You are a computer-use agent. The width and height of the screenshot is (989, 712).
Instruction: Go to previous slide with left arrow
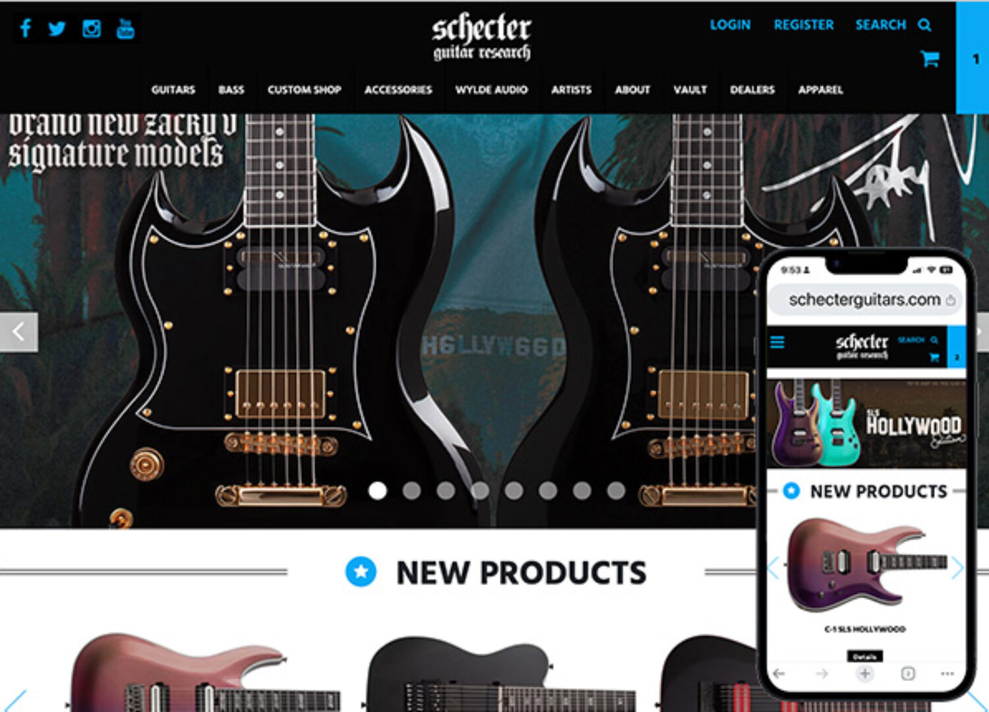(18, 332)
